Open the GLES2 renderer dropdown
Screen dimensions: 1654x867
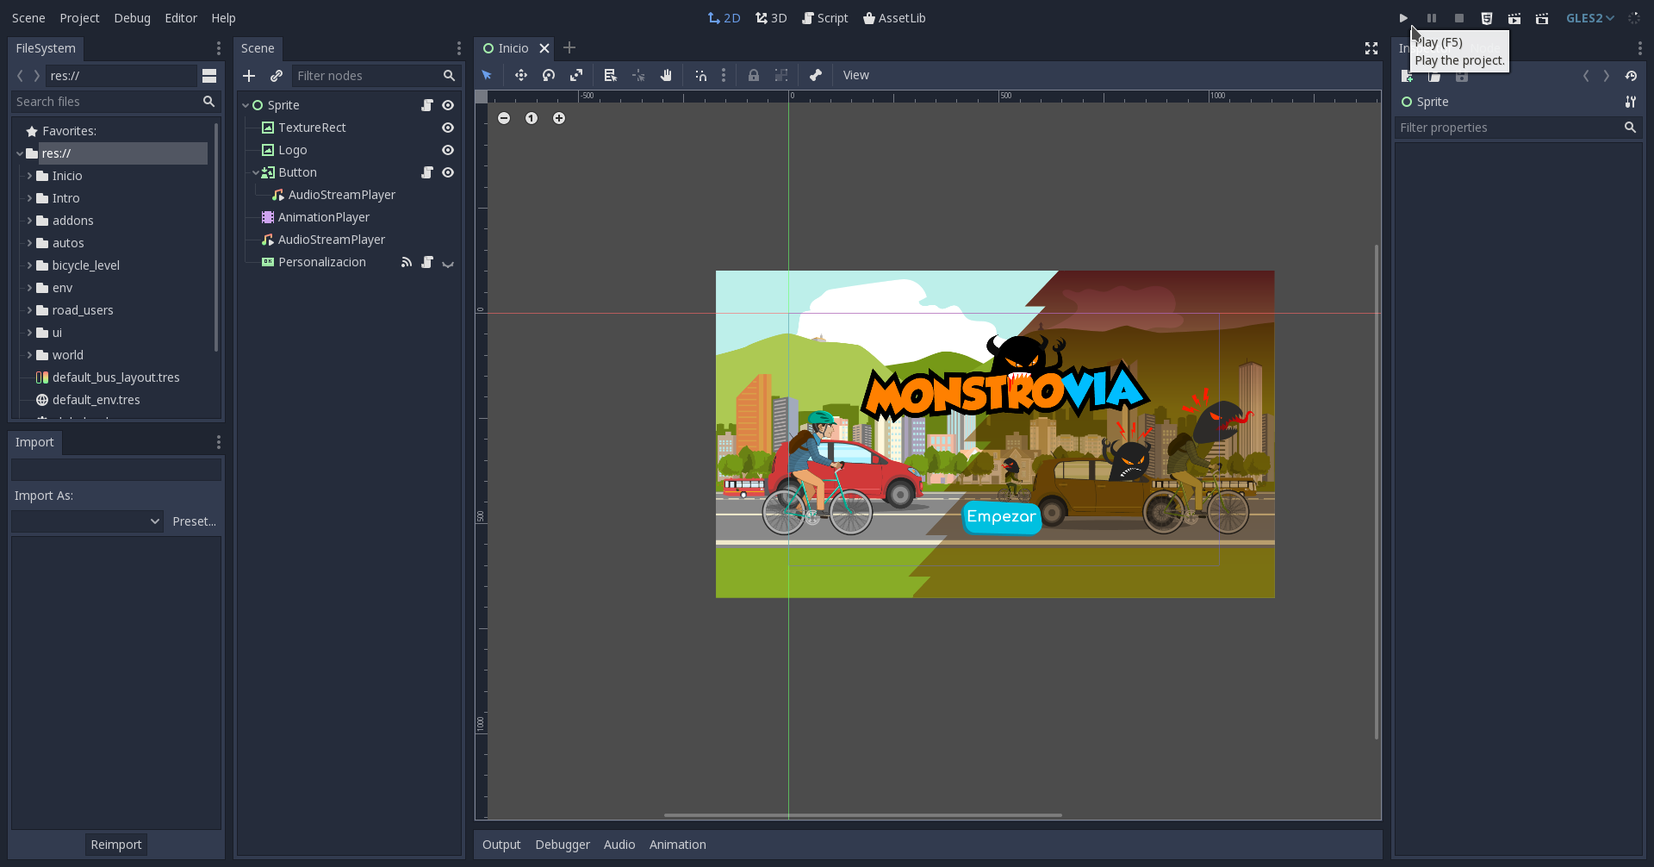(x=1589, y=17)
